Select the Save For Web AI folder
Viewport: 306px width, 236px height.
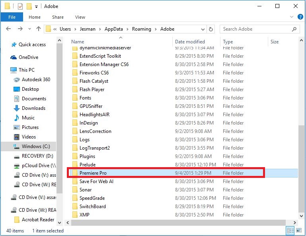[x=96, y=181]
